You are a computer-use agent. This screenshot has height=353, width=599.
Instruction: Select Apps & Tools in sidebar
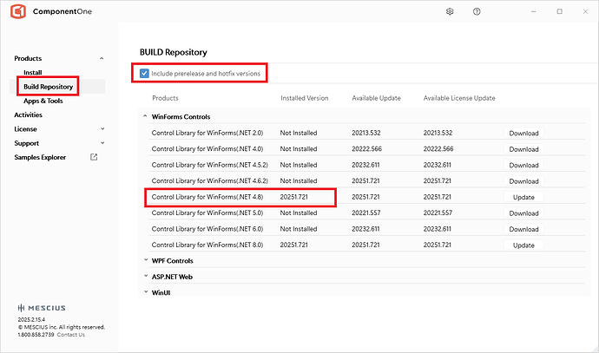(x=43, y=101)
